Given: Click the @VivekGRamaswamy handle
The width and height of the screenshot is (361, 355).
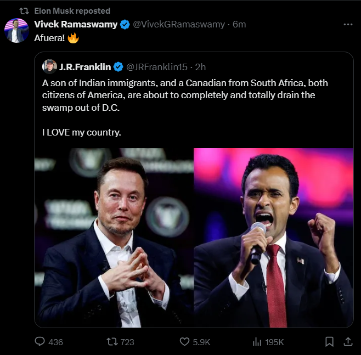Looking at the screenshot, I should pos(179,25).
